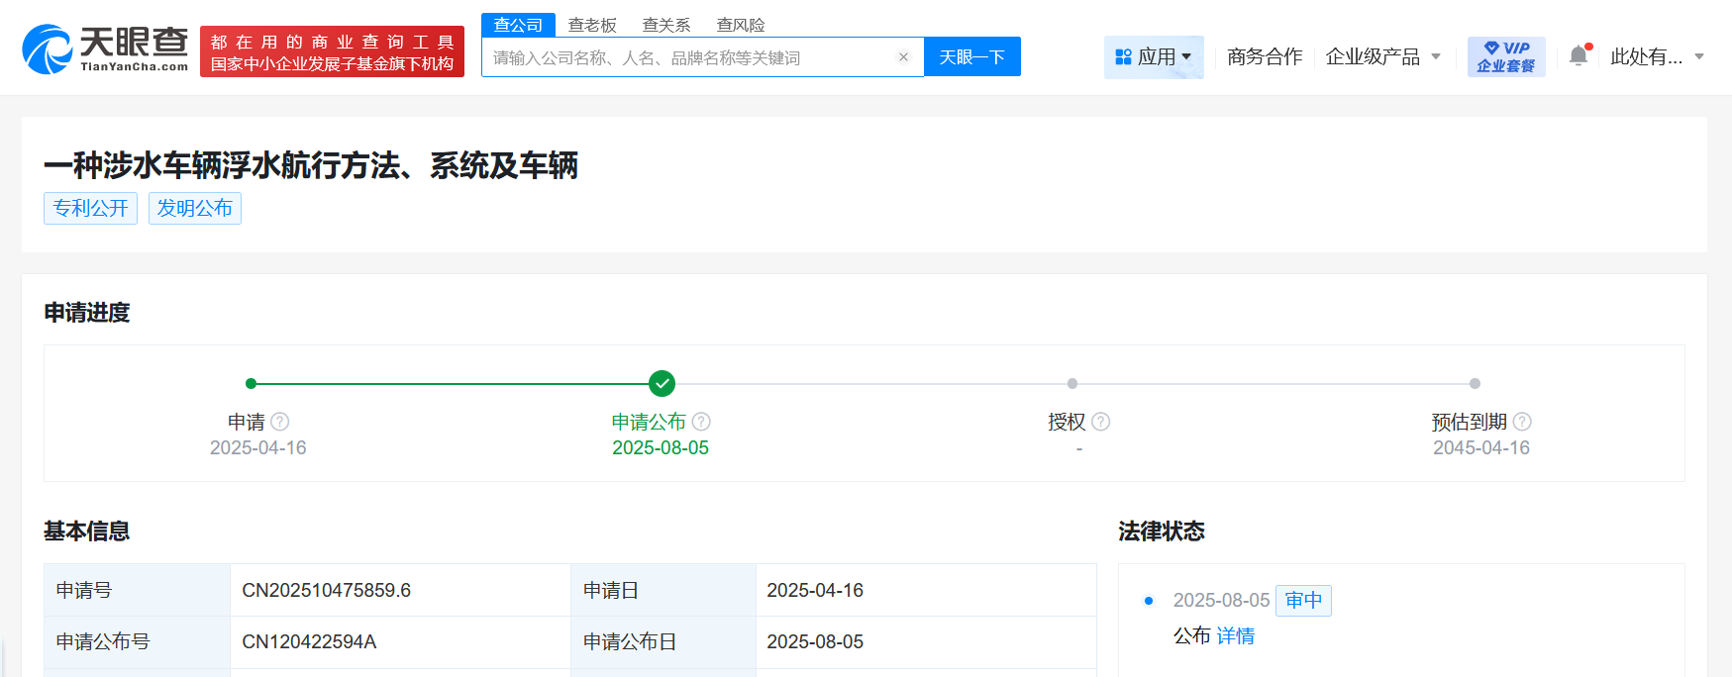
Task: Show help for the 预估到期 step
Action: click(x=1522, y=422)
